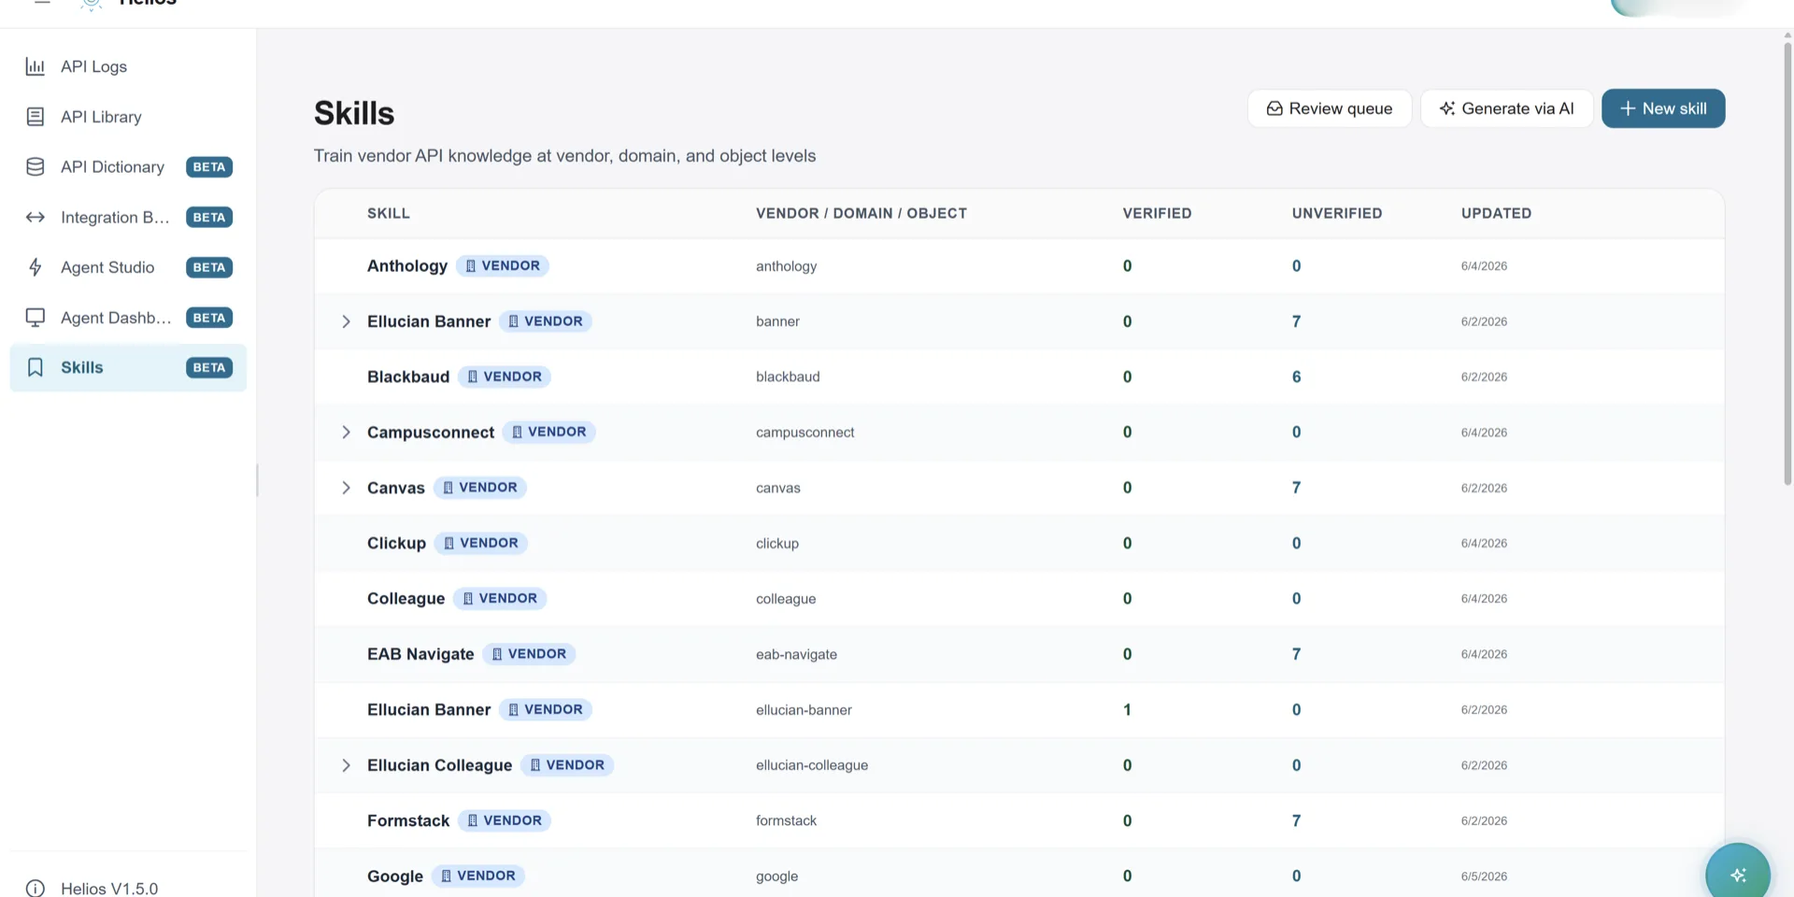Screen dimensions: 1794x897
Task: Click the sidebar collapse handle
Action: [x=257, y=481]
